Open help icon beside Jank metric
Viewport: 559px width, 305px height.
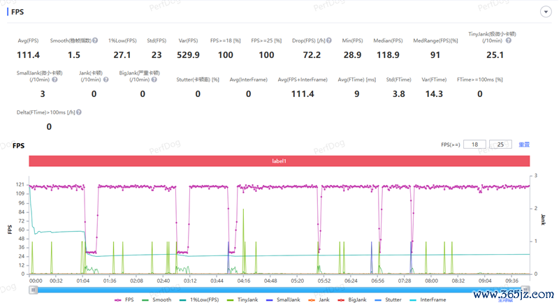point(106,80)
